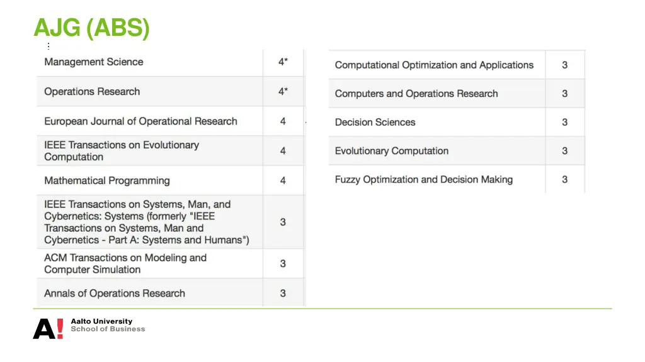Click the Mathematical Programming journal name

pyautogui.click(x=107, y=181)
